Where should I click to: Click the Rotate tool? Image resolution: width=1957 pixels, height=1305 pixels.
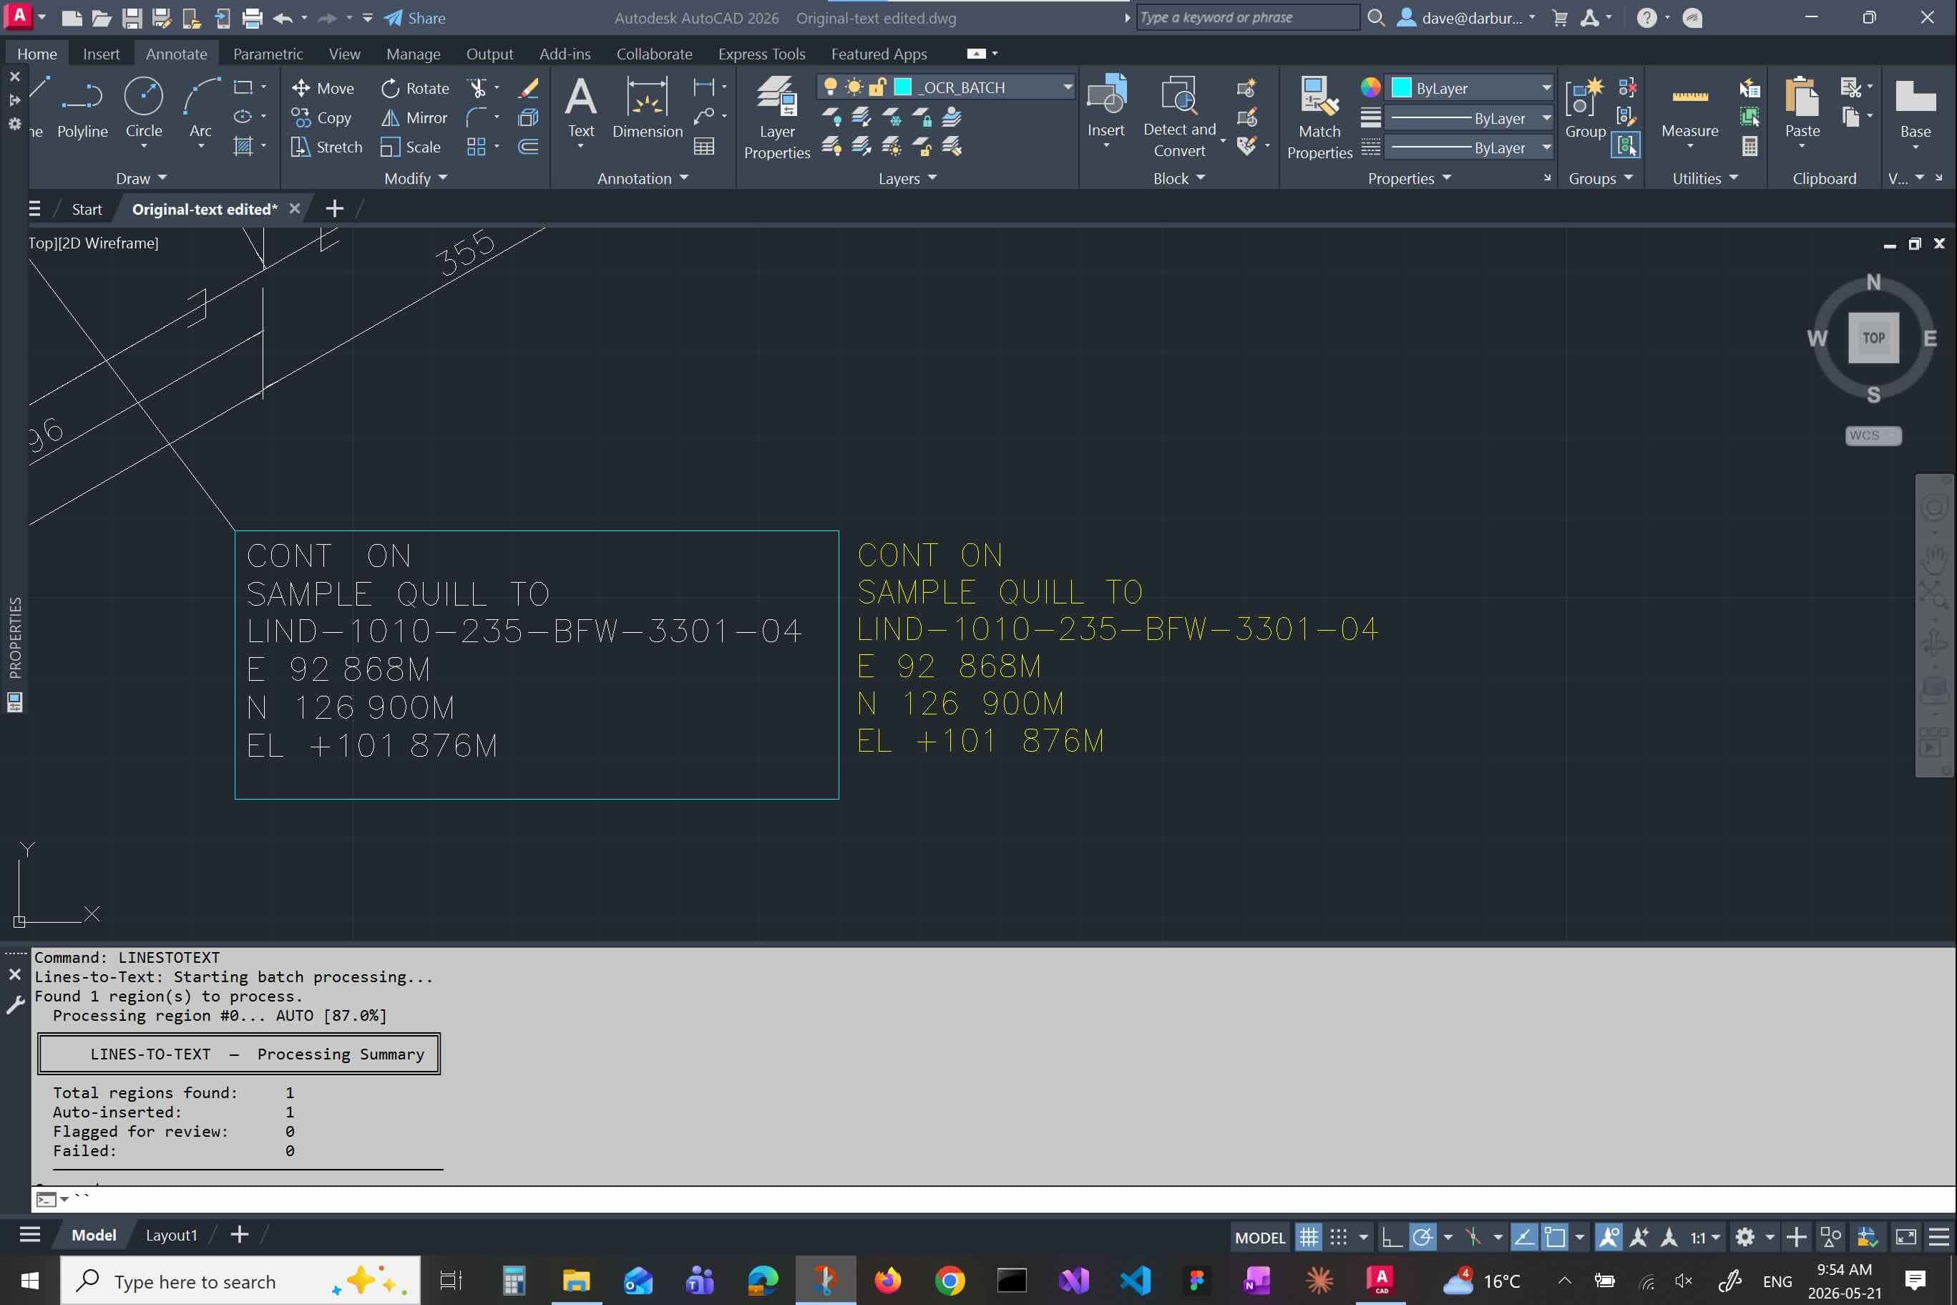414,88
